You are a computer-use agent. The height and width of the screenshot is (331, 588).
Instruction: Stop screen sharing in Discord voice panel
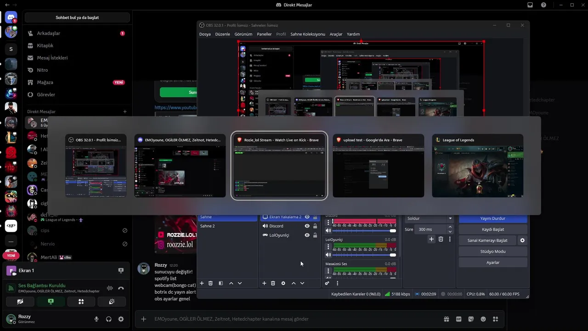point(51,302)
